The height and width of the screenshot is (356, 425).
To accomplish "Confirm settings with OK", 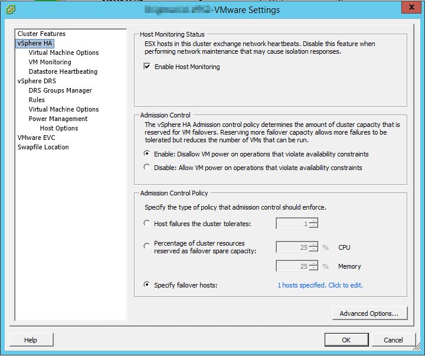I will click(x=346, y=340).
